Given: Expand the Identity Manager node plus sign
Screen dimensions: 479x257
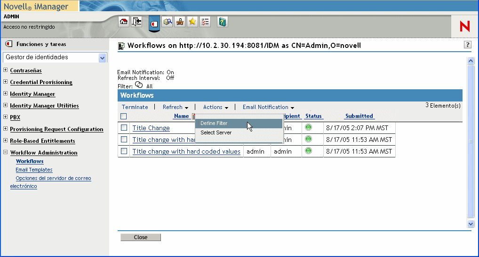Looking at the screenshot, I should click(x=6, y=93).
